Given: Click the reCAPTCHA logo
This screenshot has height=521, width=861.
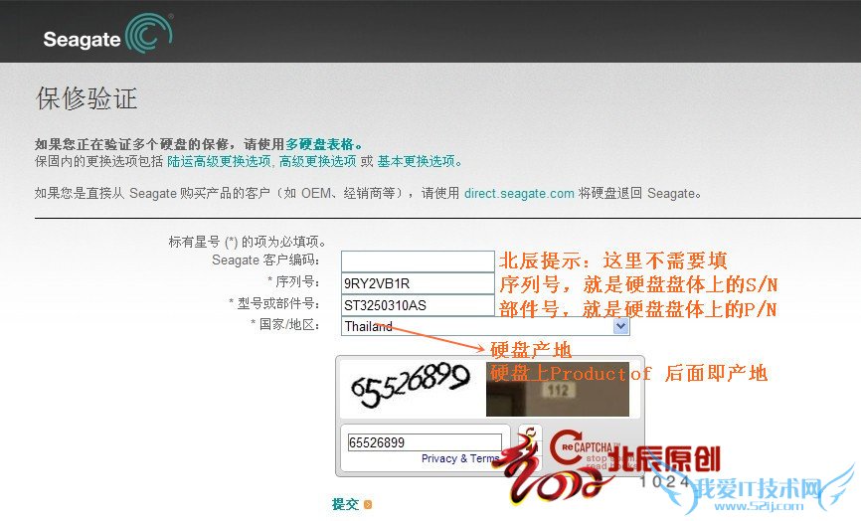Looking at the screenshot, I should pos(585,449).
